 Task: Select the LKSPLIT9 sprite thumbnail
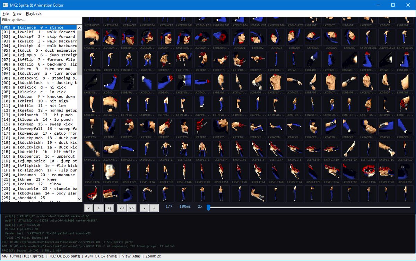pyautogui.click(x=313, y=150)
